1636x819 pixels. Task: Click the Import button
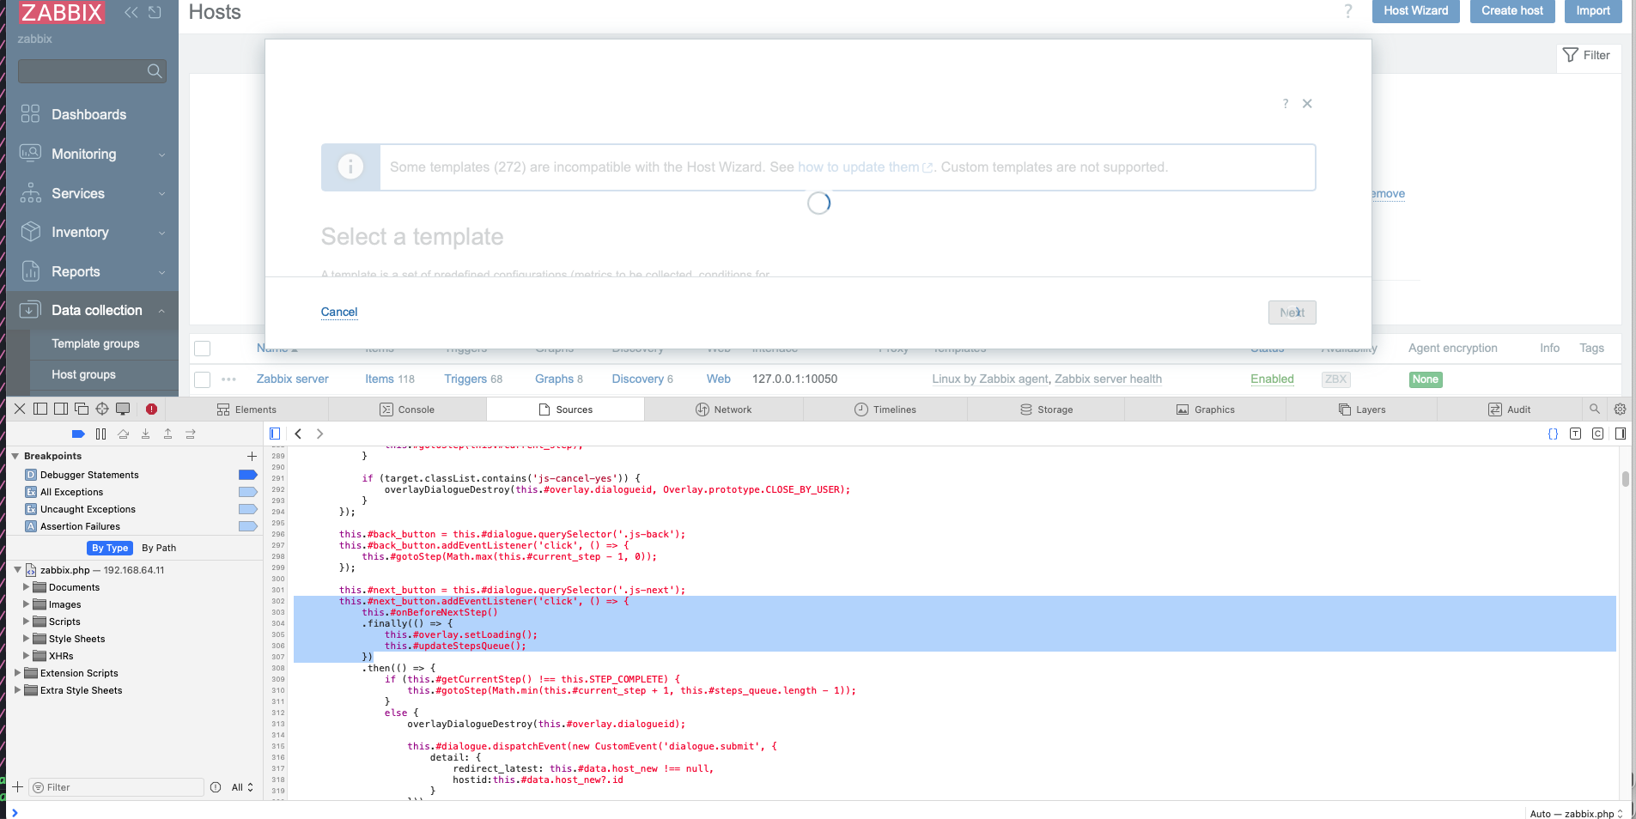point(1593,11)
